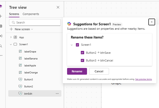
Task: Click the btnSave suggested name text
Action: pos(105,53)
